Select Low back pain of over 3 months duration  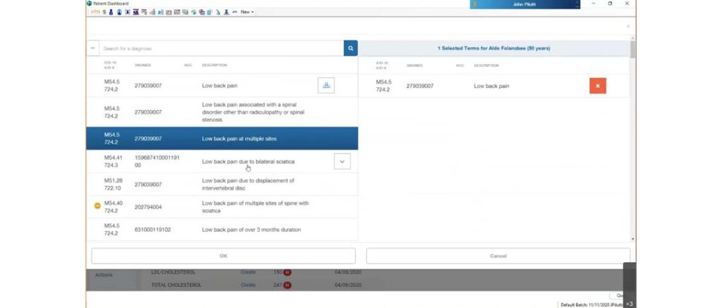coord(222,229)
